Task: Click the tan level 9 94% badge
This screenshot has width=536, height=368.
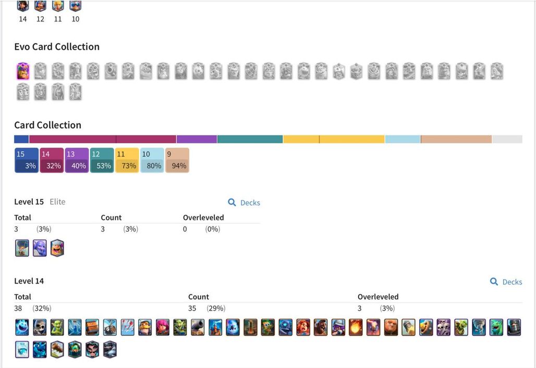Action: 177,160
